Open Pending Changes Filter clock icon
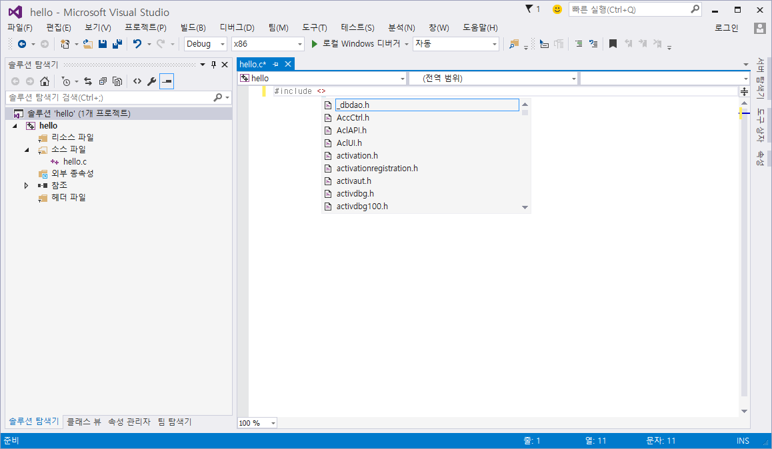The height and width of the screenshot is (449, 772). [x=65, y=81]
